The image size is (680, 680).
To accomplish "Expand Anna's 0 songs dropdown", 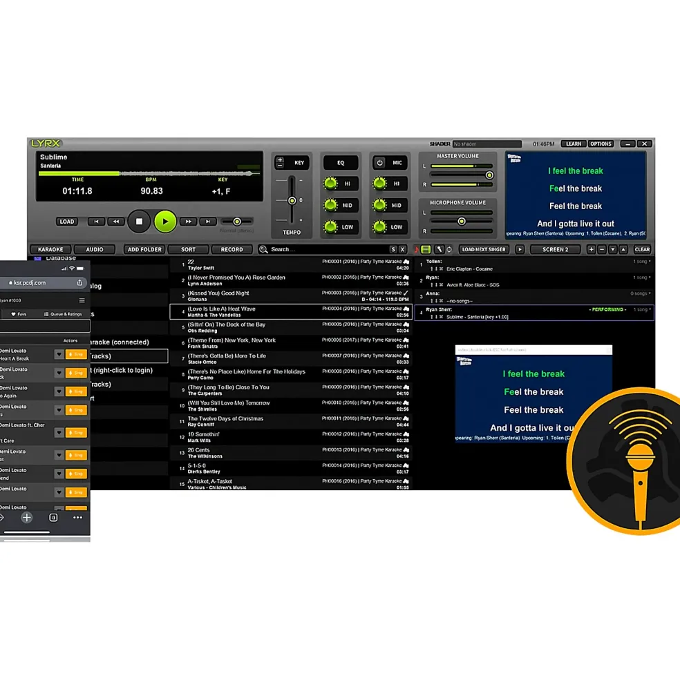I will click(641, 293).
